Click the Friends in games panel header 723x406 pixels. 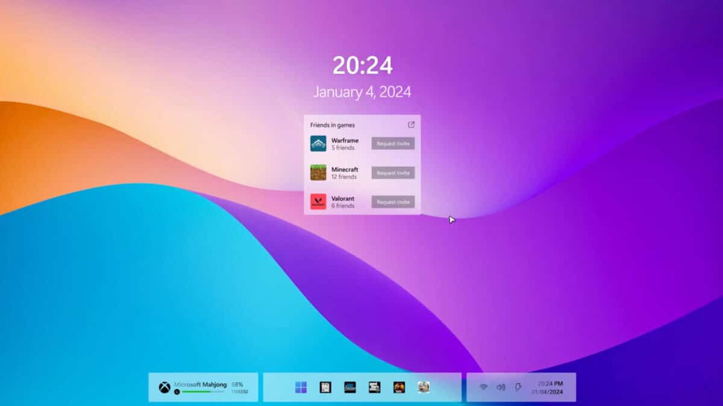tap(333, 125)
